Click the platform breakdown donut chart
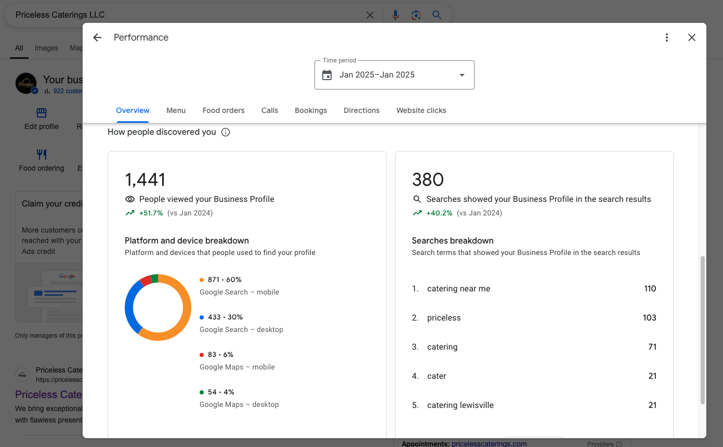The image size is (723, 447). click(x=158, y=308)
